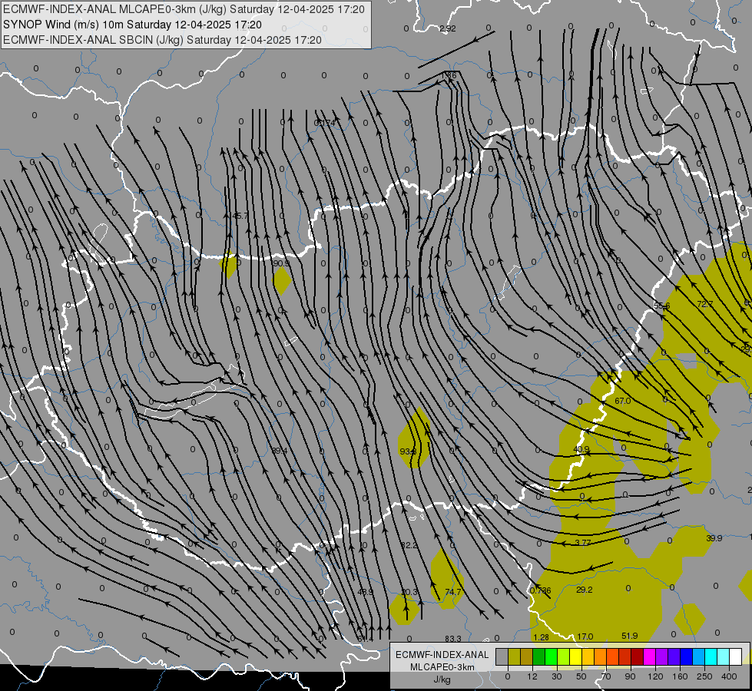This screenshot has height=691, width=752.
Task: Click the map value '90.9'
Action: [282, 263]
